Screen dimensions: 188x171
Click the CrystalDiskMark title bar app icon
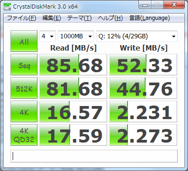tap(7, 6)
